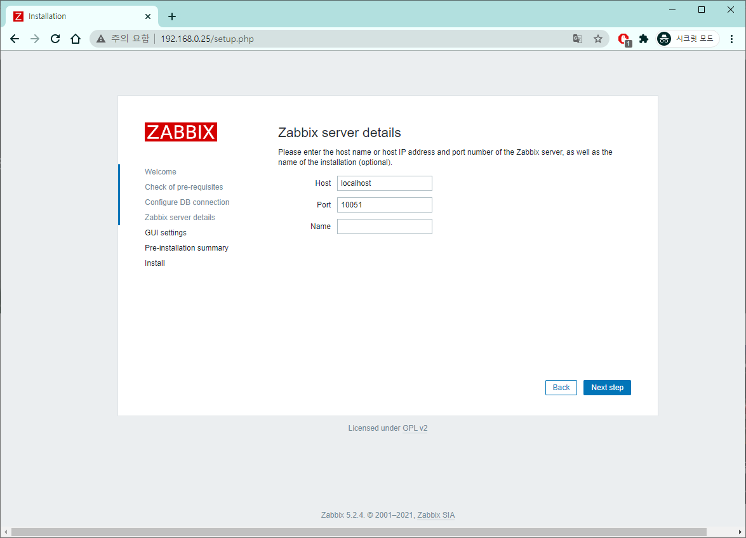746x538 pixels.
Task: Select the Install step
Action: coord(155,263)
